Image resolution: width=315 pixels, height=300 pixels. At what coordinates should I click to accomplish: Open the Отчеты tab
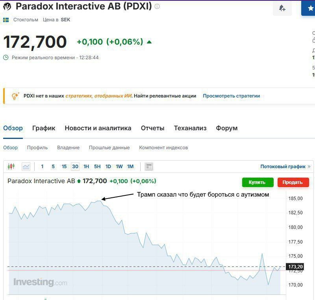[x=153, y=128]
